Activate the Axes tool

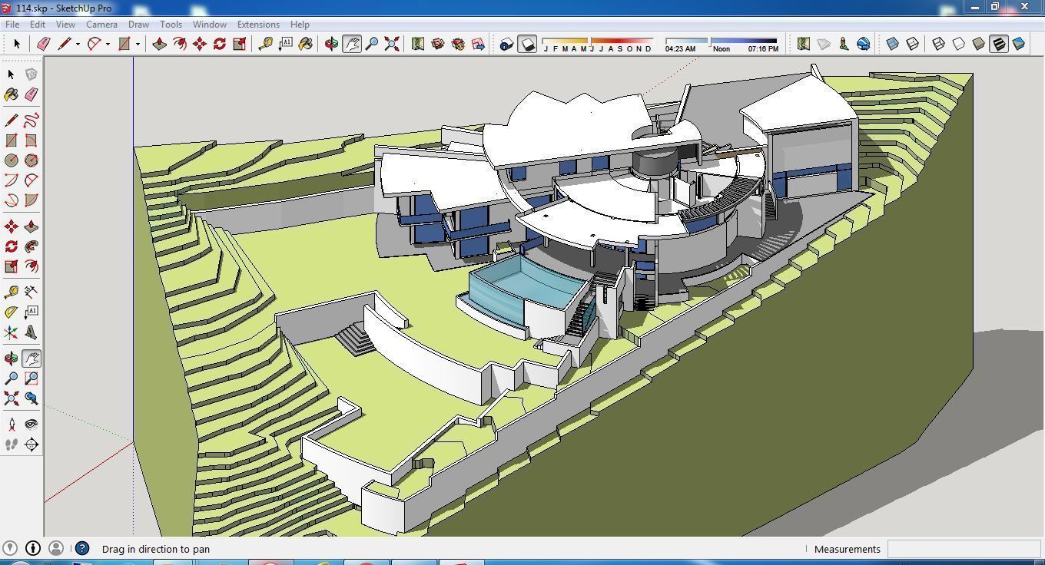(x=12, y=332)
